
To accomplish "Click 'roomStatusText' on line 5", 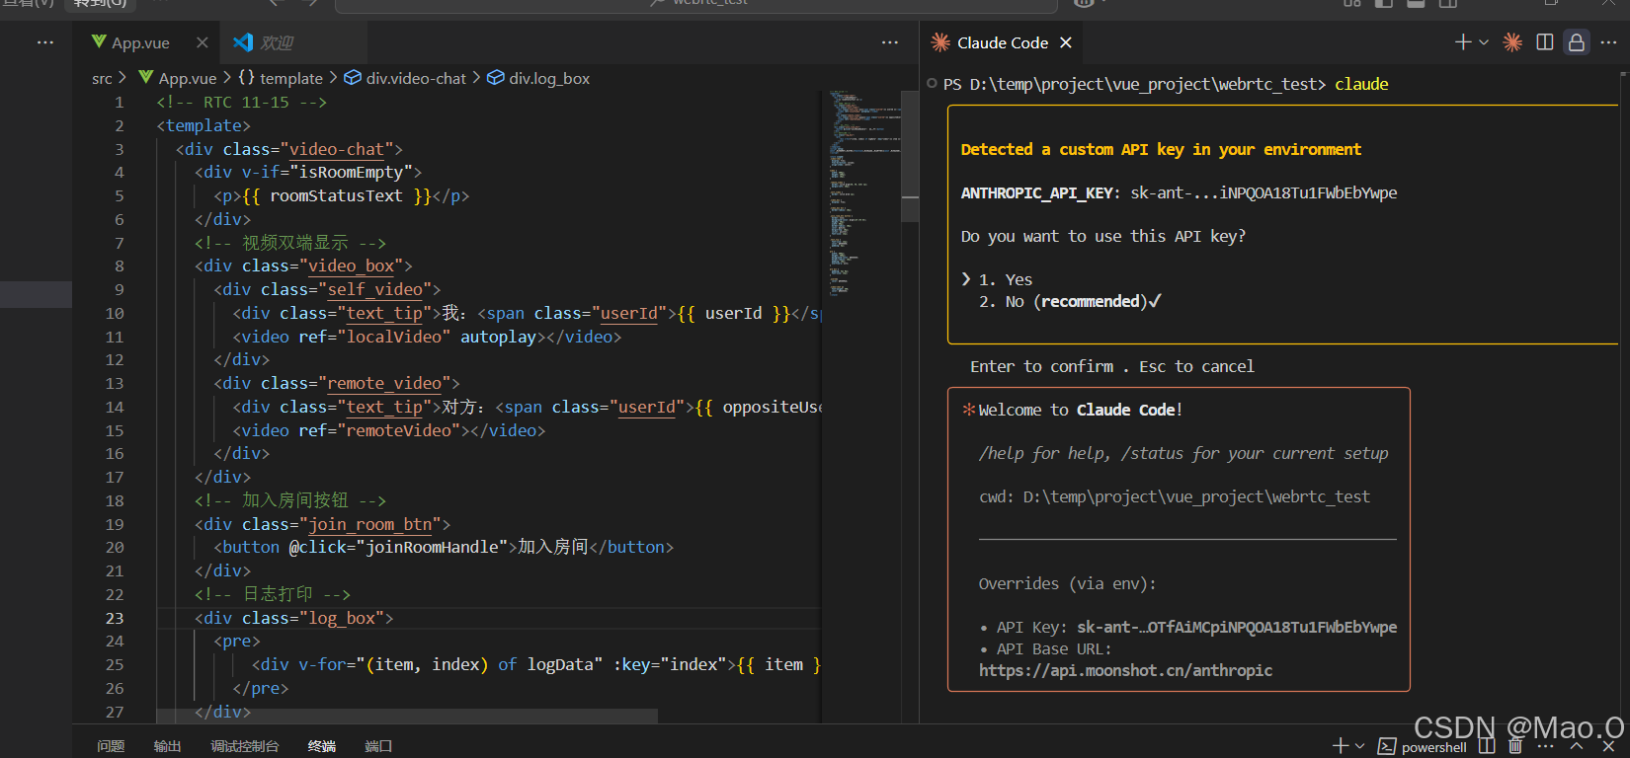I will click(336, 195).
